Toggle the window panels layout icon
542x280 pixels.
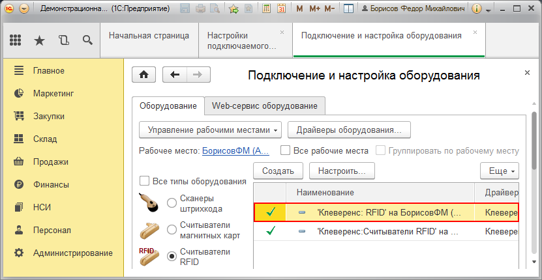[x=348, y=9]
